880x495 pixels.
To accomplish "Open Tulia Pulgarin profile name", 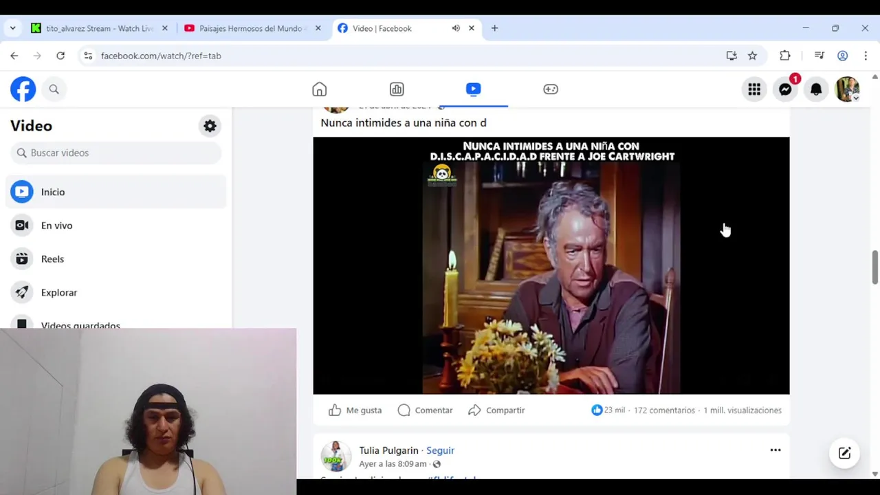I will click(x=388, y=450).
